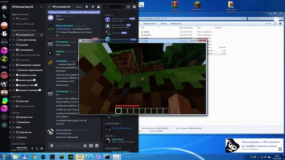Open the вопросы-админиумам channel
The height and width of the screenshot is (160, 285).
coord(27,70)
